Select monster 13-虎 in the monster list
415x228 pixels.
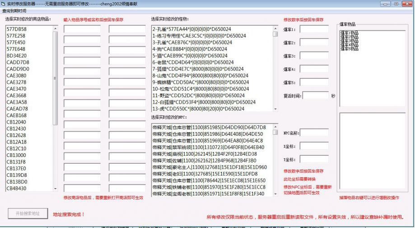point(199,109)
